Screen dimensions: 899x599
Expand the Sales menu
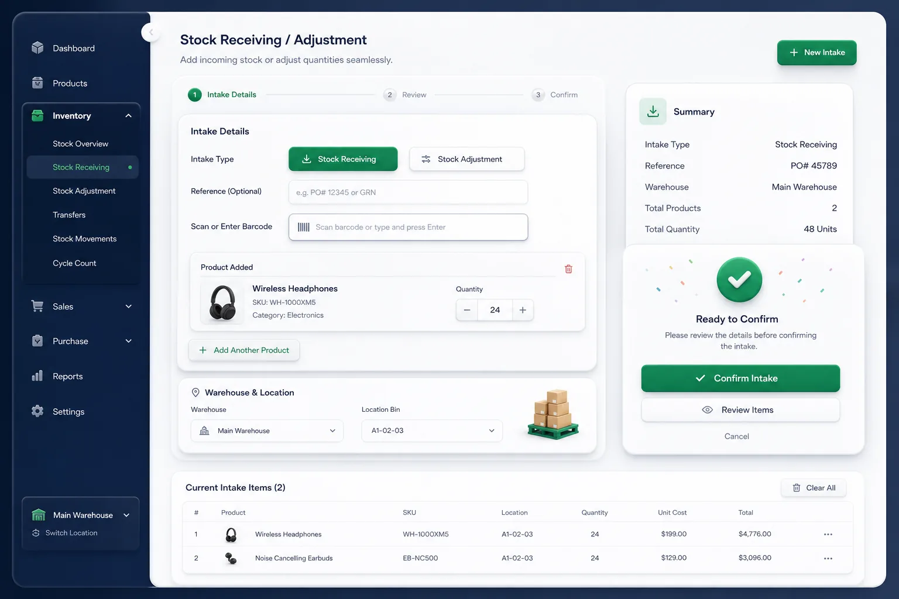tap(129, 307)
